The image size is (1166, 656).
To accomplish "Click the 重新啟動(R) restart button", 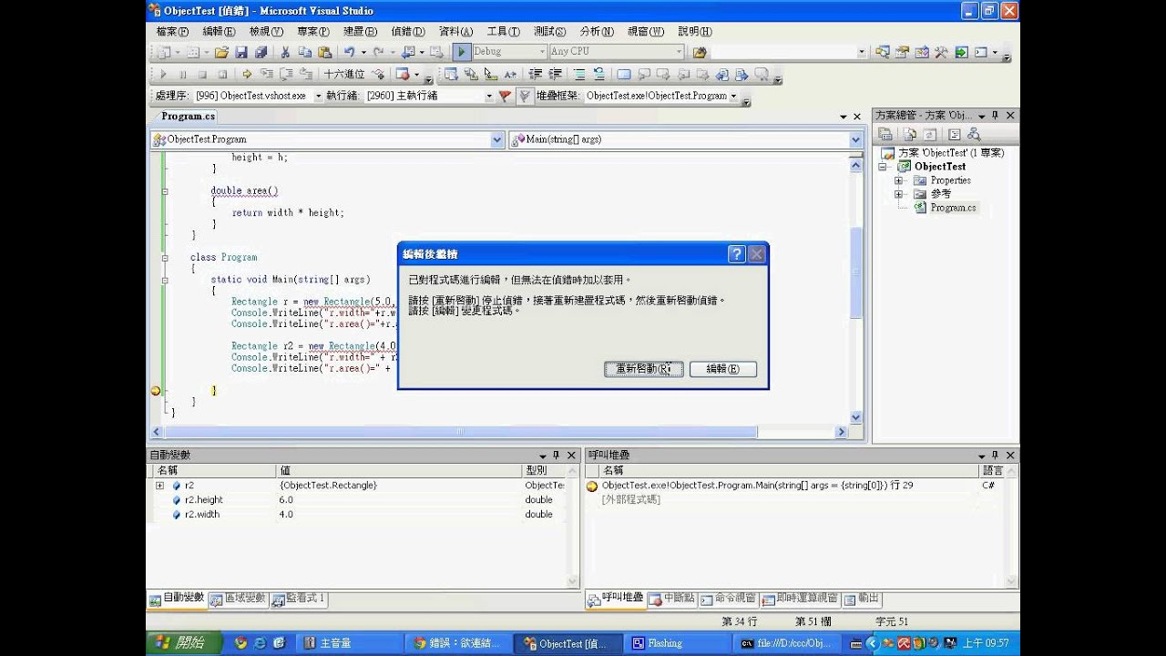I will 643,369.
